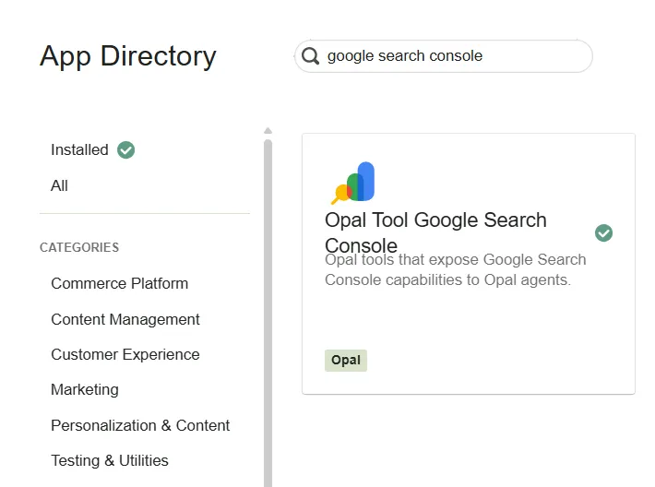The height and width of the screenshot is (487, 655).
Task: Click the installed checkmark on the app card
Action: tap(603, 232)
